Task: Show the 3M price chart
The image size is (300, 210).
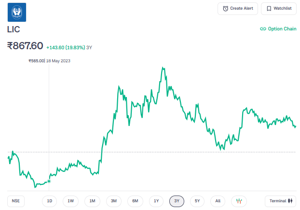Action: click(113, 201)
